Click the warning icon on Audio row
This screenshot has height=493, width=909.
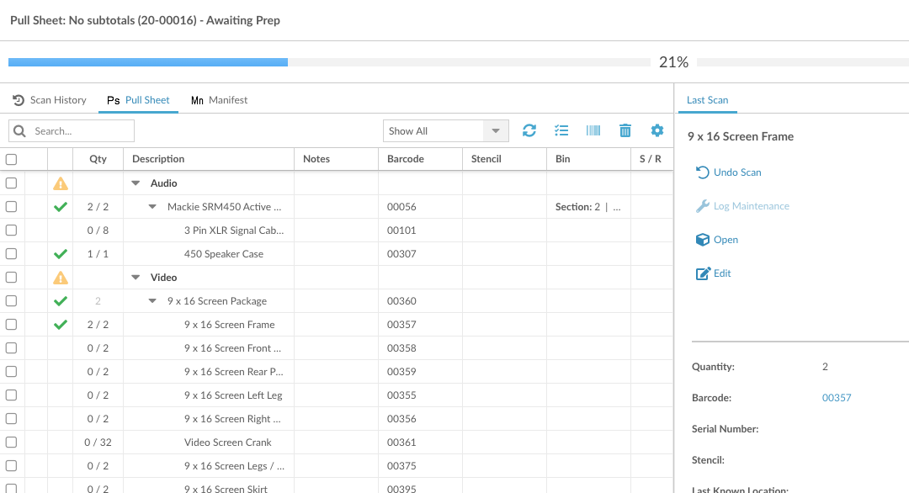(x=61, y=183)
